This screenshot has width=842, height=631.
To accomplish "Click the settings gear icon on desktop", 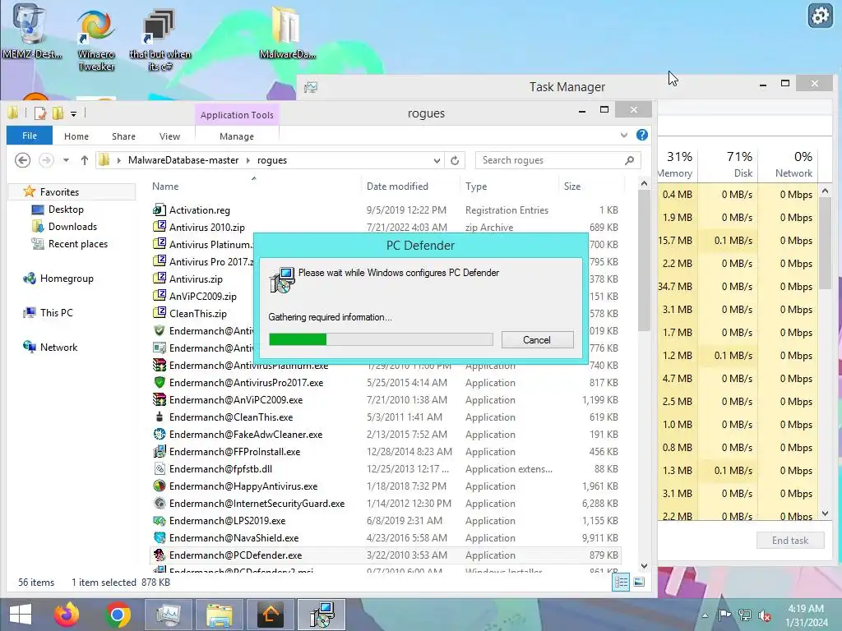I will pos(820,16).
